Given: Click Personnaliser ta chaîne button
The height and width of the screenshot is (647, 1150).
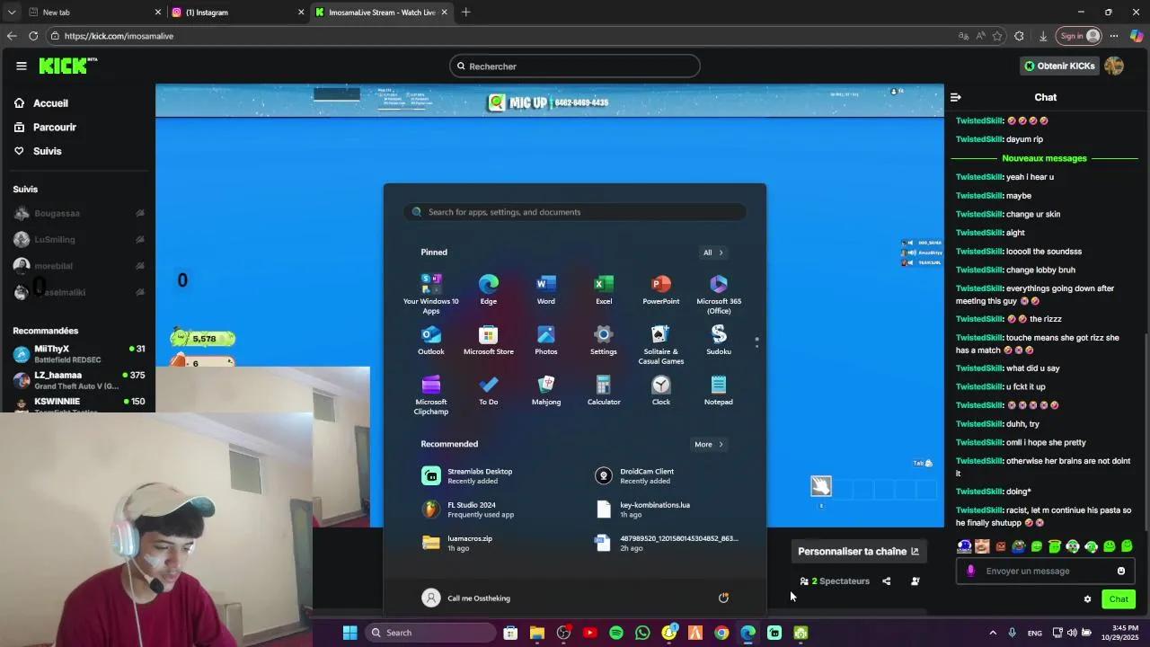Looking at the screenshot, I should pos(858,552).
